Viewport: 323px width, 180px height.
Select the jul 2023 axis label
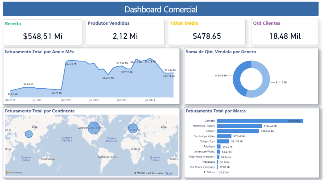point(150,100)
